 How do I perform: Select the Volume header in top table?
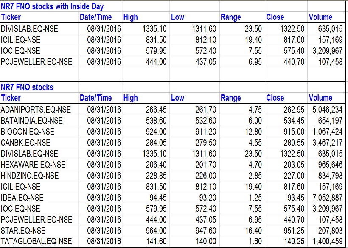point(320,17)
